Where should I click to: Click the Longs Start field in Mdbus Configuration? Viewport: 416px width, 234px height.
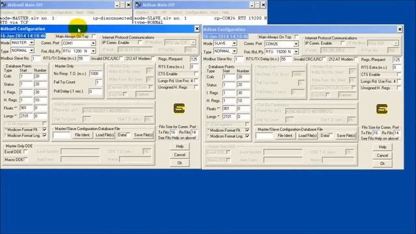(229, 117)
